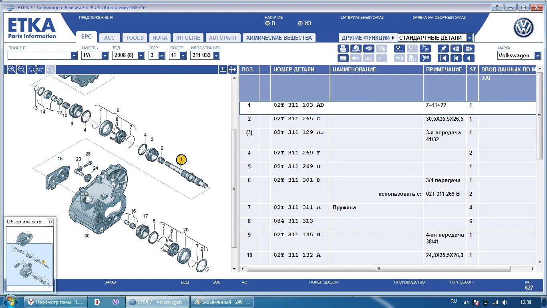The height and width of the screenshot is (308, 547).
Task: Switch to the INFOLINE tab
Action: click(188, 38)
